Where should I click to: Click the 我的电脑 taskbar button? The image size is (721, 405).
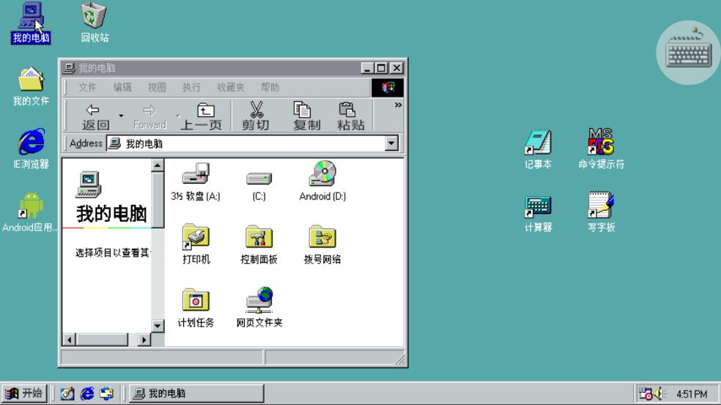pos(196,393)
